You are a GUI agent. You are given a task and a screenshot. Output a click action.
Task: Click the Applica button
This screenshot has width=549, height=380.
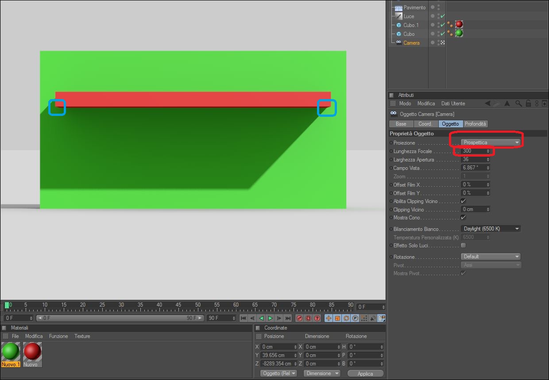365,373
